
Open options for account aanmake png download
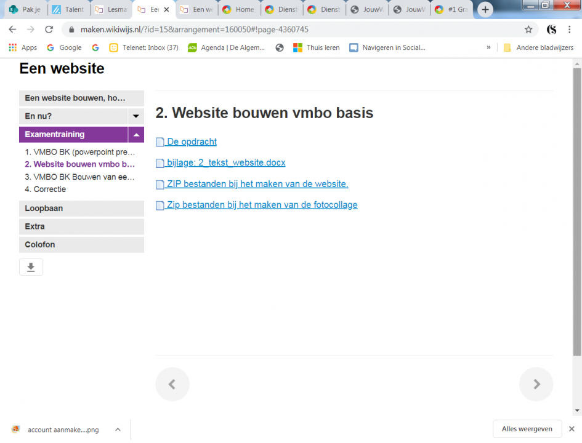coord(118,429)
